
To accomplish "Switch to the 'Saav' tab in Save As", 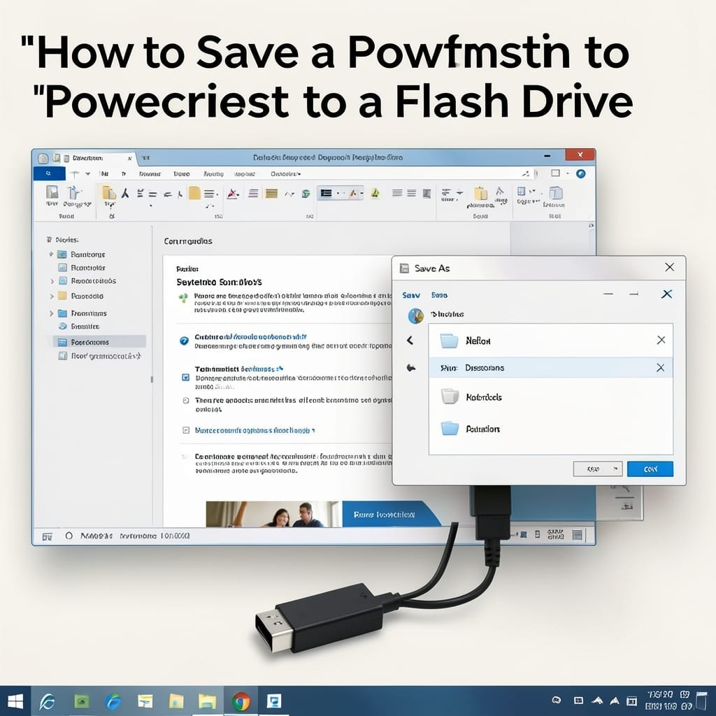I will 411,296.
